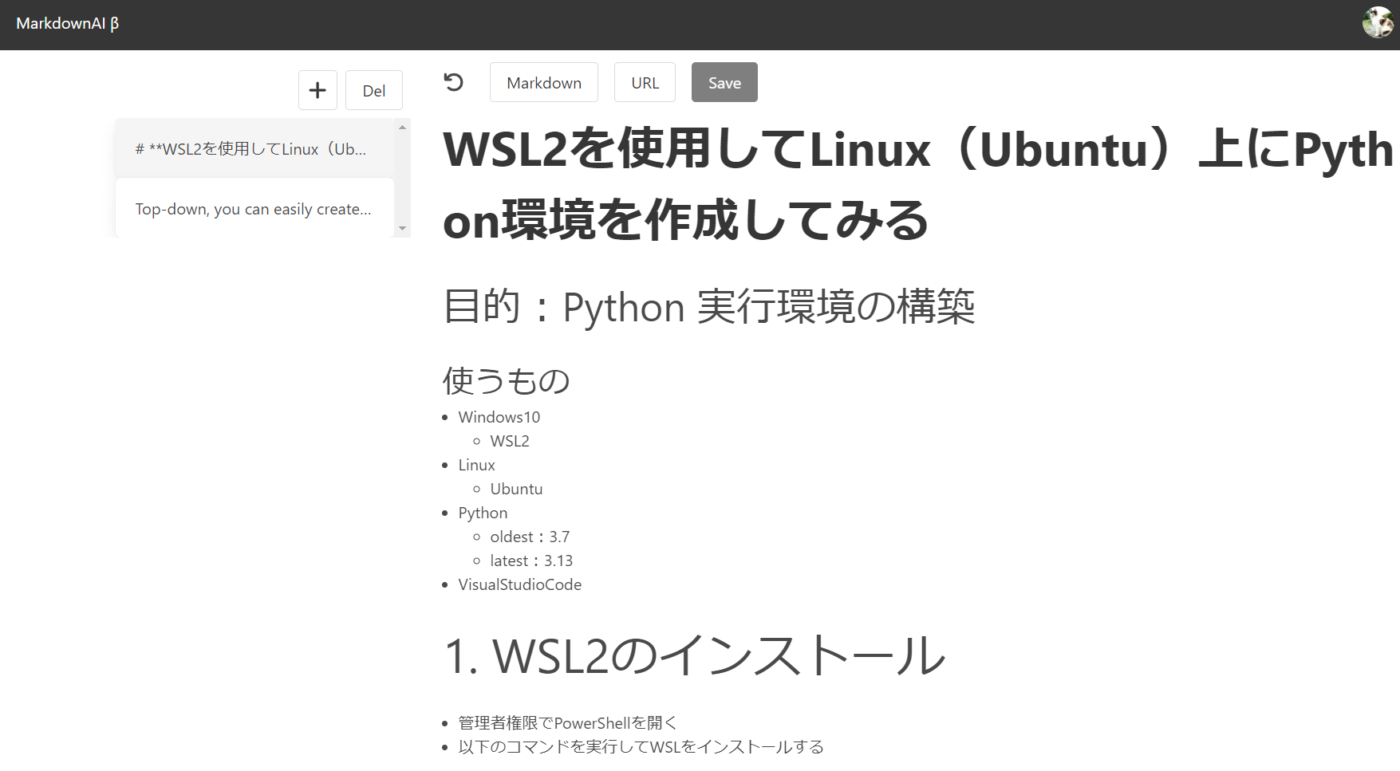Click the '1. WSL2のインストール' section heading
The width and height of the screenshot is (1400, 771).
coord(692,655)
